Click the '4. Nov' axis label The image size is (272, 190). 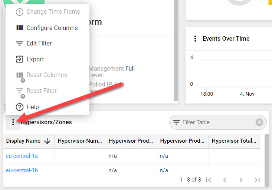(x=247, y=94)
